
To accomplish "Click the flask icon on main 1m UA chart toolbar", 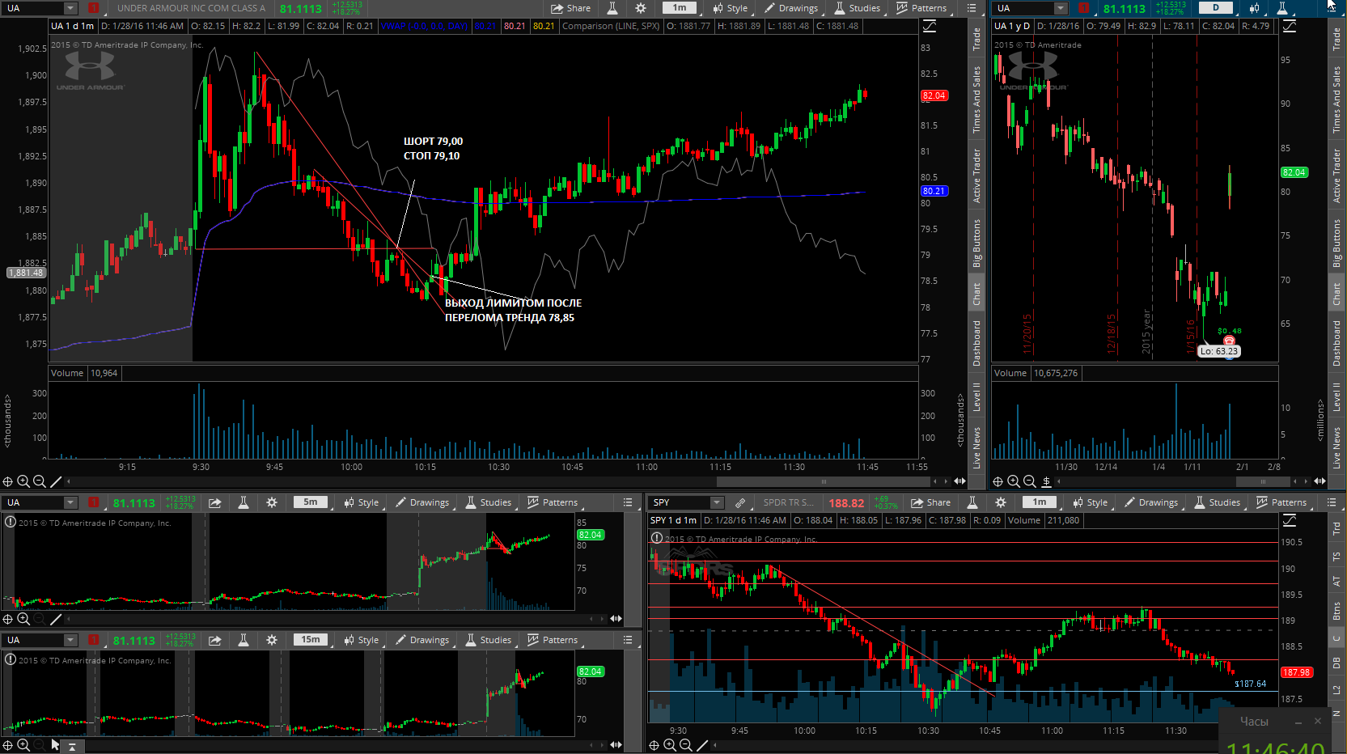I will [612, 8].
